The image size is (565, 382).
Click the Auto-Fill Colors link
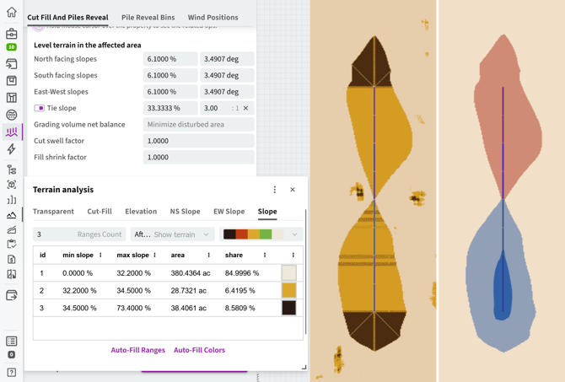(199, 350)
